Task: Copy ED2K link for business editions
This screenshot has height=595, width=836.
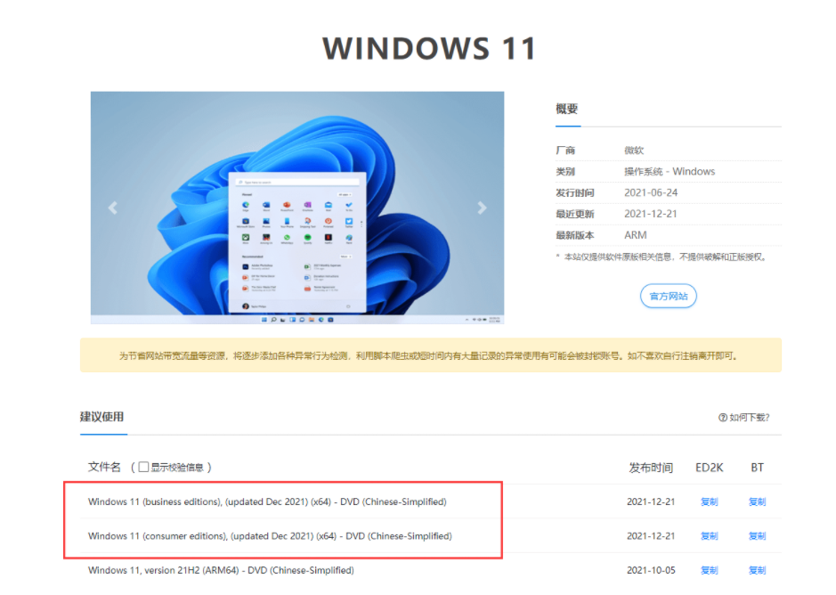Action: 709,501
